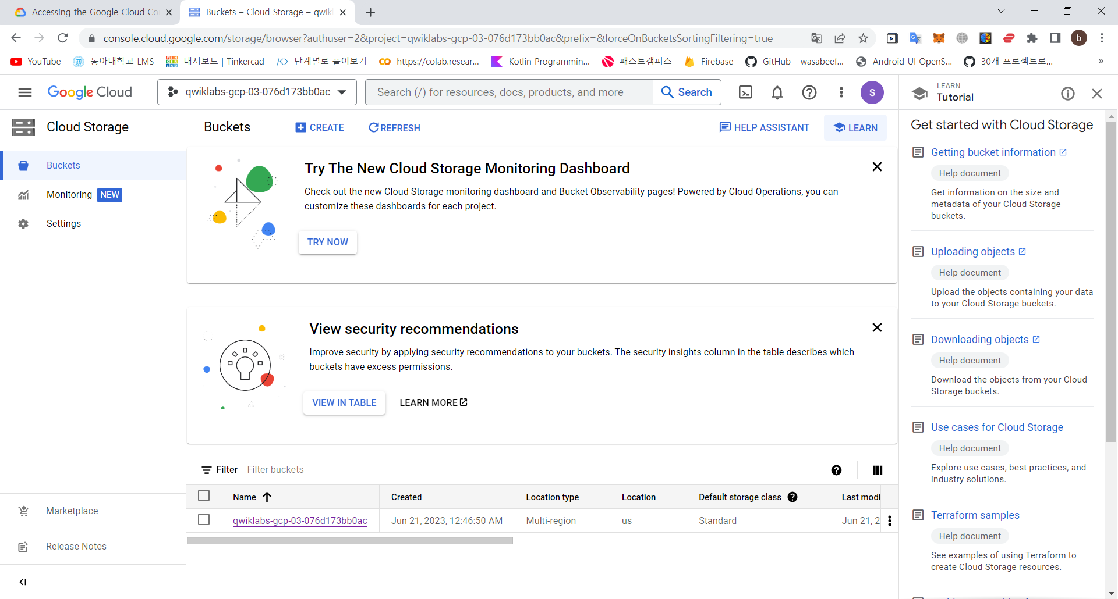Open Chrome three-dot menu
The image size is (1118, 599).
point(1102,38)
